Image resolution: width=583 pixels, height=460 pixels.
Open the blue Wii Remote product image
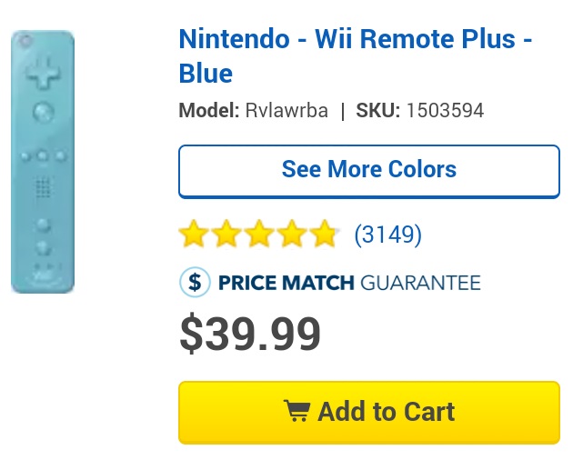(43, 162)
